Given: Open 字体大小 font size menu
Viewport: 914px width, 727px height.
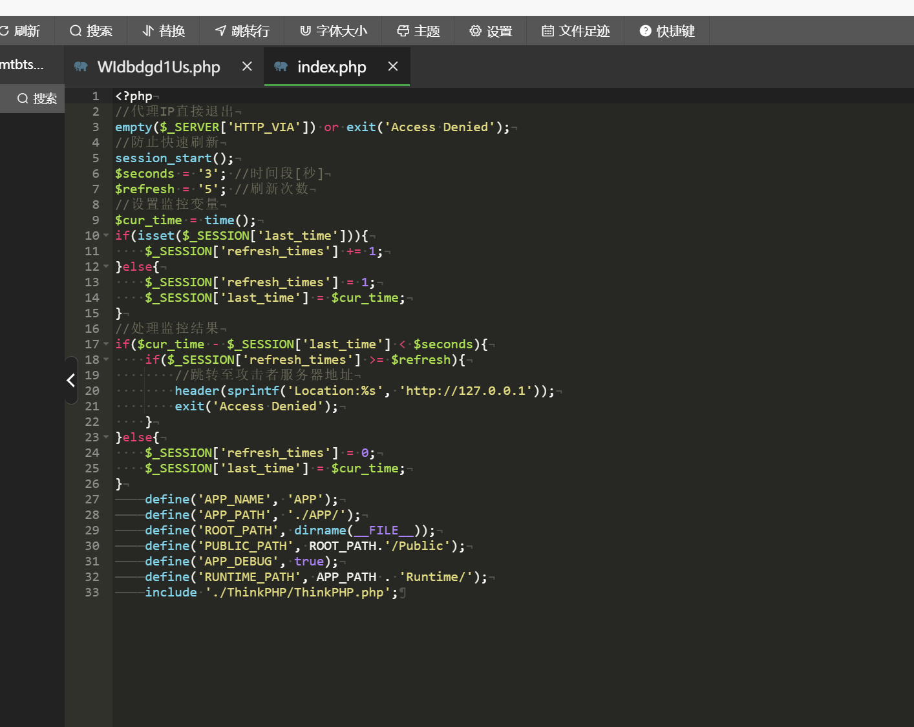Looking at the screenshot, I should tap(334, 31).
